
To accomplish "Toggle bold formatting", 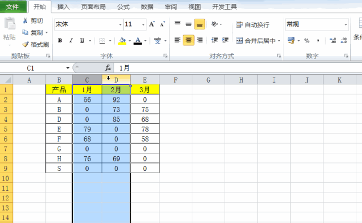I will [x=60, y=41].
